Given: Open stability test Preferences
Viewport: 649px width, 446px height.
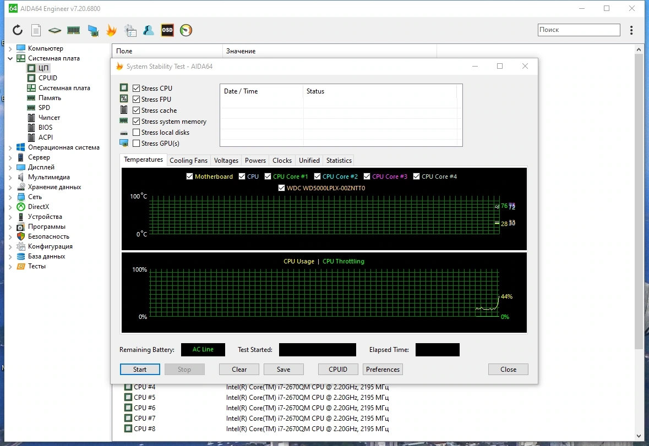Looking at the screenshot, I should [383, 369].
